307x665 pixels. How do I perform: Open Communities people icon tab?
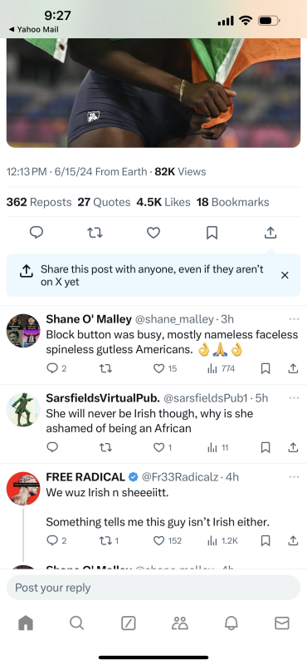pos(179,623)
